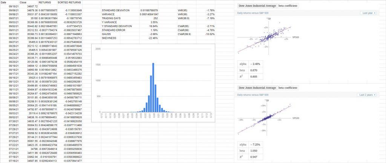Select the blue returns histogram chart

click(x=153, y=83)
